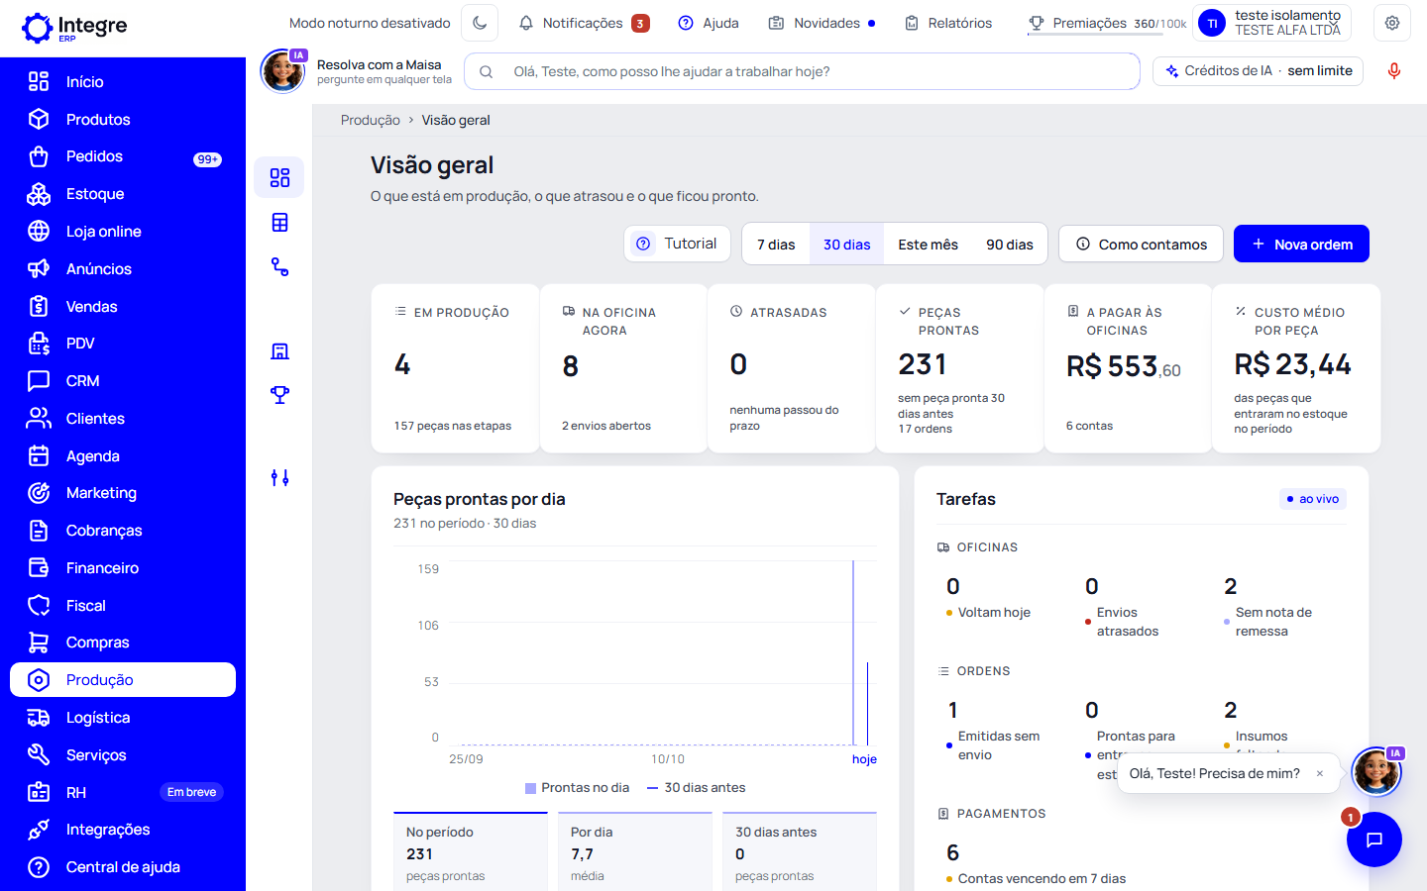Image resolution: width=1427 pixels, height=891 pixels.
Task: Open Produtos in sidebar
Action: [x=123, y=120]
